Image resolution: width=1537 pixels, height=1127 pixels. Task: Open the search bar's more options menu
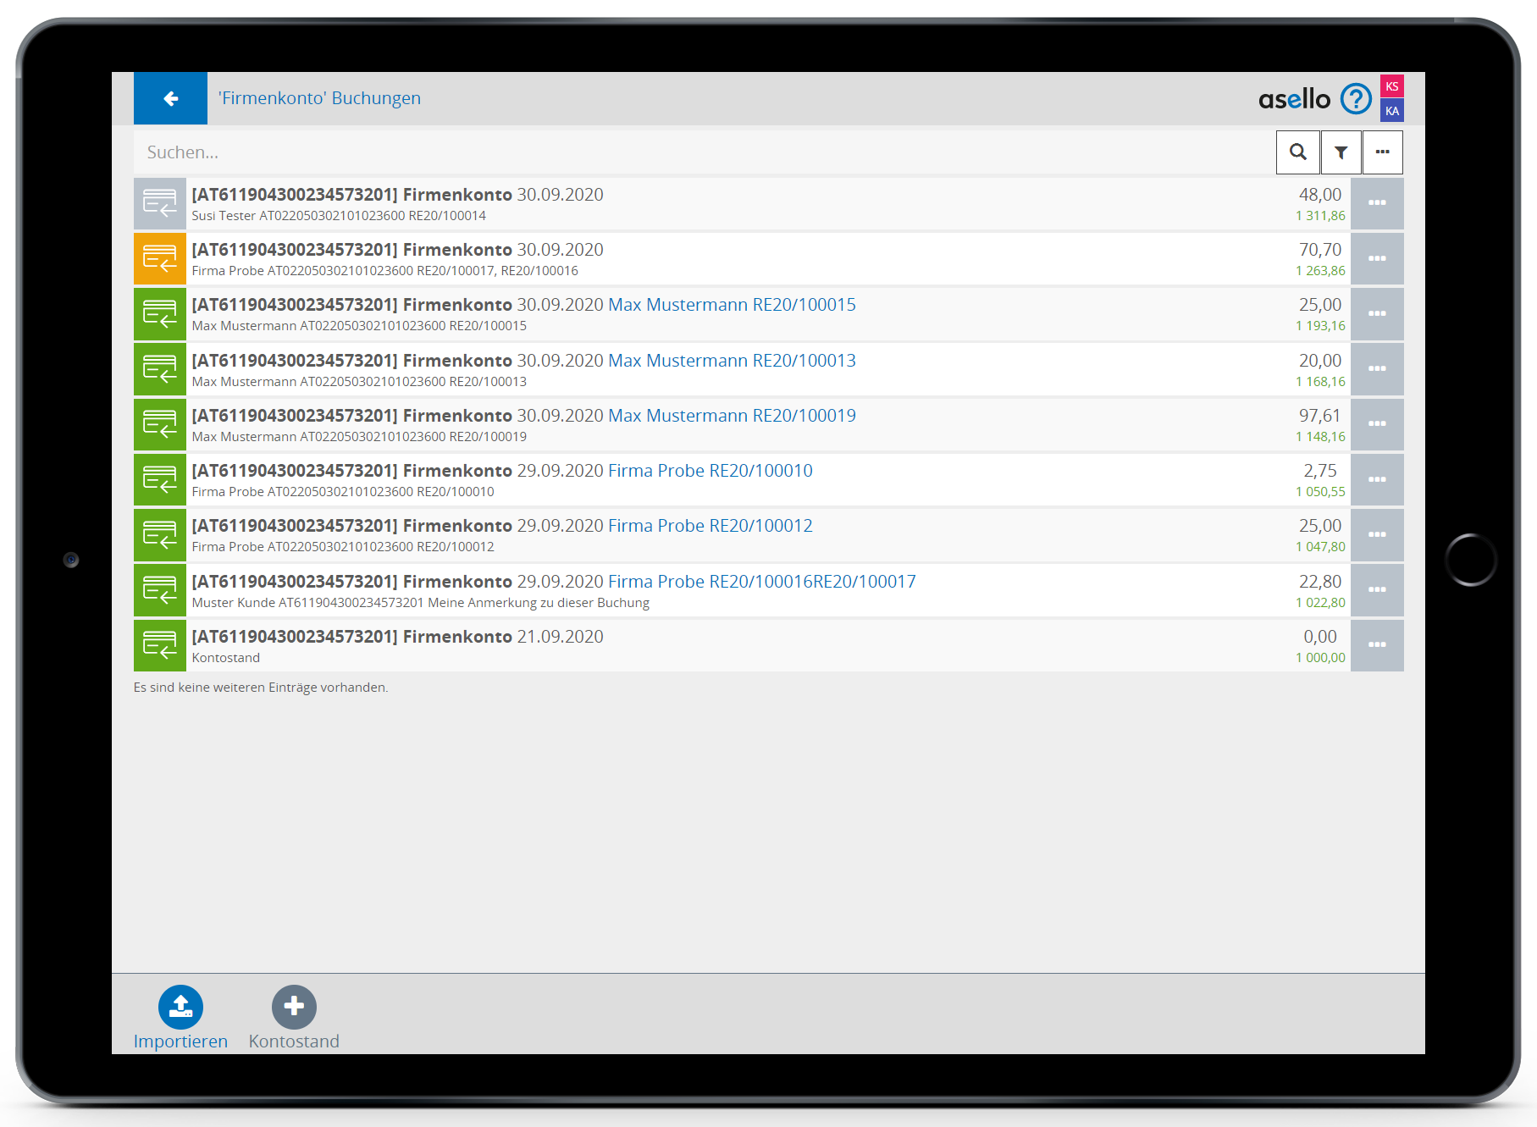point(1382,152)
